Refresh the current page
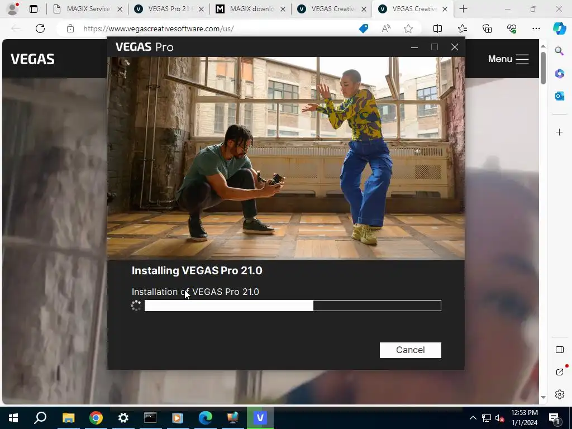 40,28
